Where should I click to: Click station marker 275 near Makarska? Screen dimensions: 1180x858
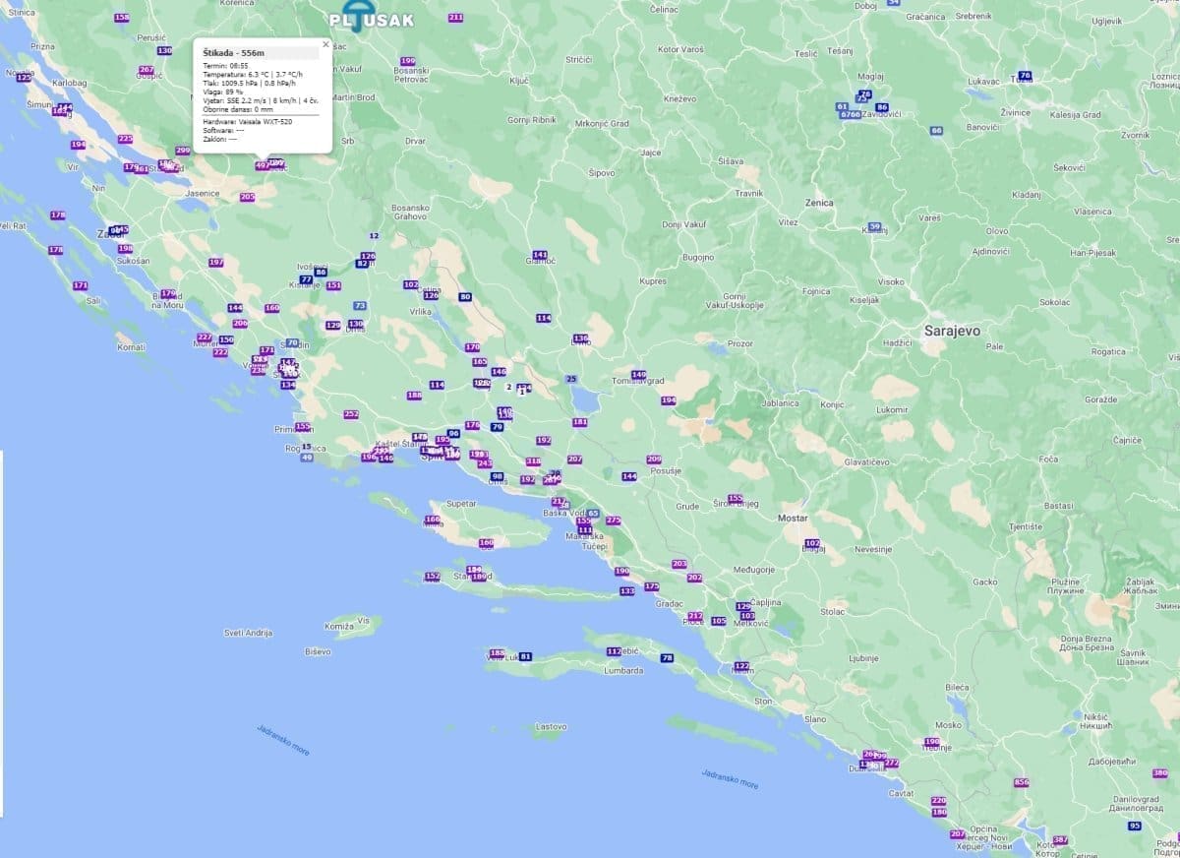614,521
